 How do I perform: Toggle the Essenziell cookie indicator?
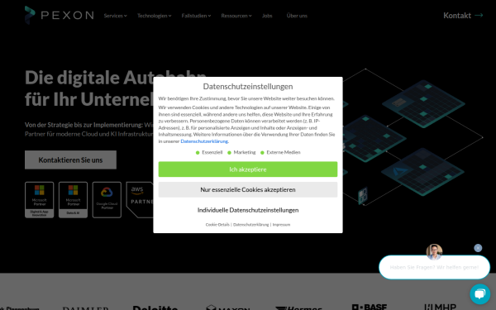[209, 152]
